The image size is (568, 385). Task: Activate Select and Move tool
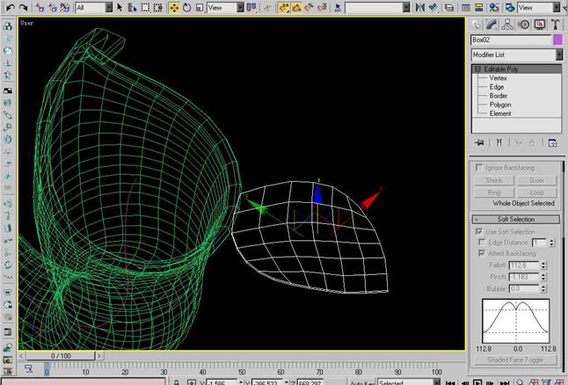174,7
